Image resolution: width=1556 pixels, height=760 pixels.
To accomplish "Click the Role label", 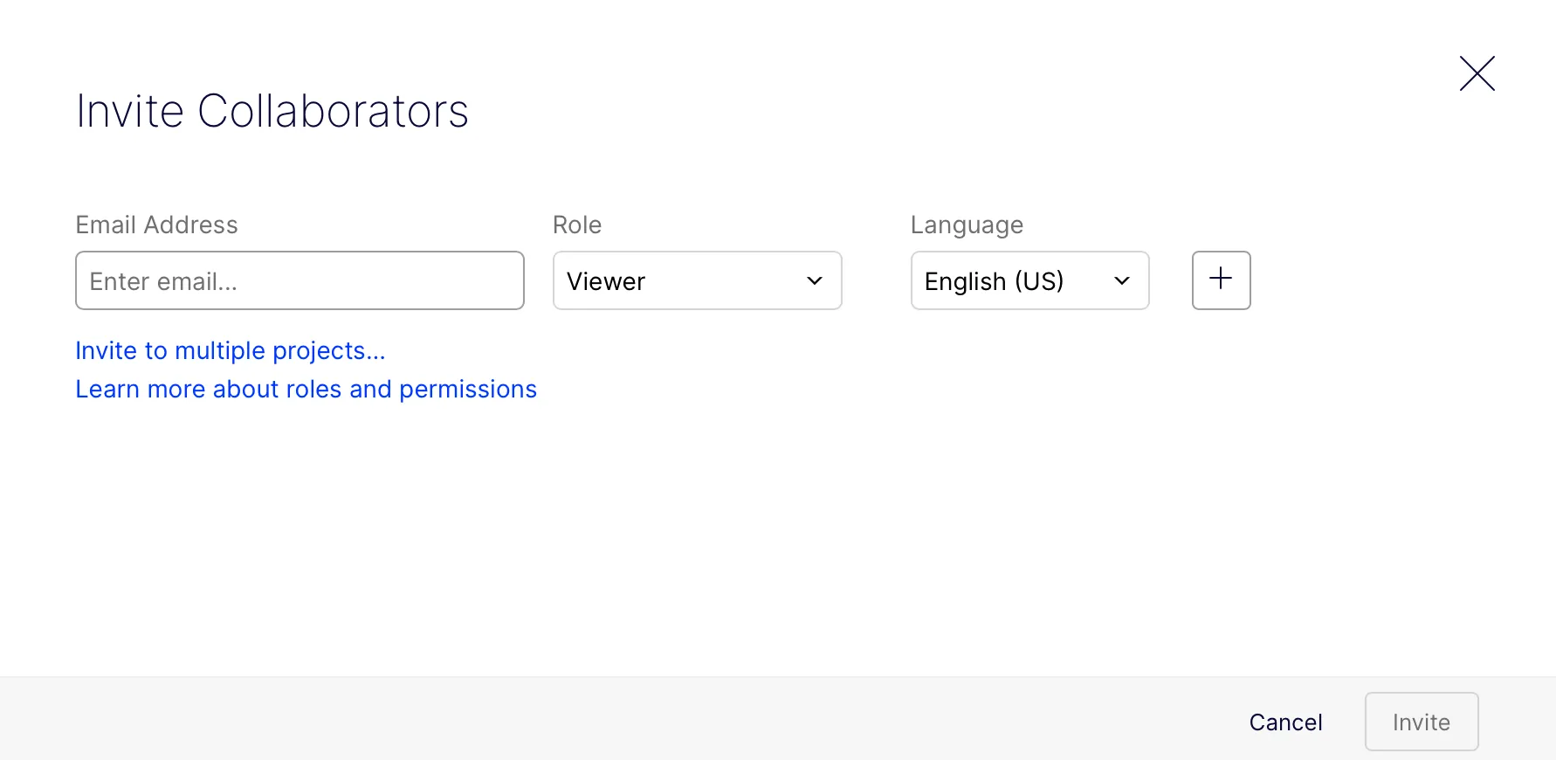I will (577, 225).
